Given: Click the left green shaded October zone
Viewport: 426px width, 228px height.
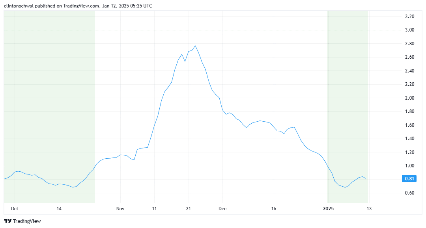Looking at the screenshot, I should click(x=49, y=98).
